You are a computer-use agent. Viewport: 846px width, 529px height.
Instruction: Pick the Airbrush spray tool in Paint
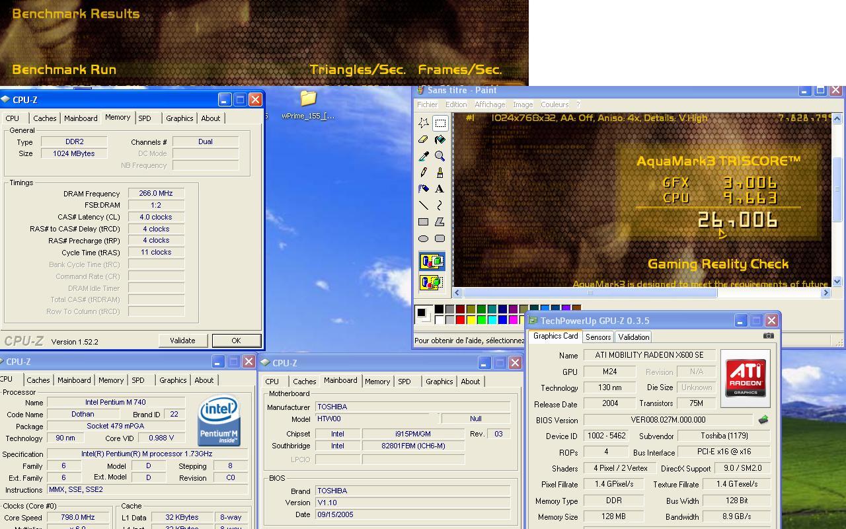tap(424, 189)
